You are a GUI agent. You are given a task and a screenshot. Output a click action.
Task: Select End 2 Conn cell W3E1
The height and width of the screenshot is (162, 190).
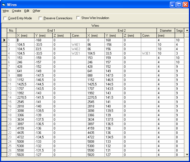[149, 53]
